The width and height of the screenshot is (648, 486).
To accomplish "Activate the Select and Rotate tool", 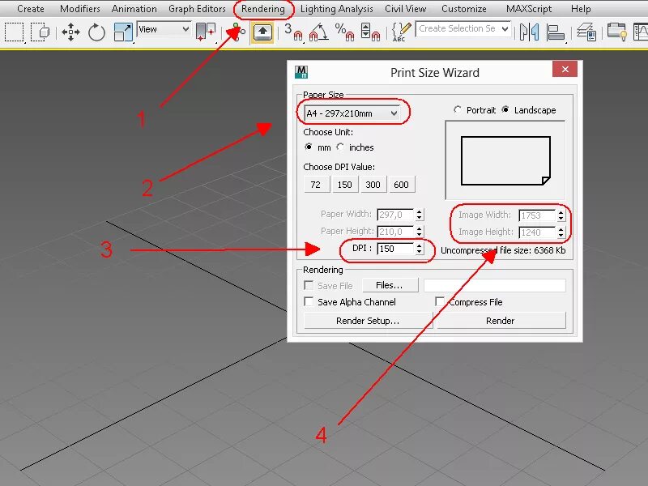I will [x=97, y=32].
